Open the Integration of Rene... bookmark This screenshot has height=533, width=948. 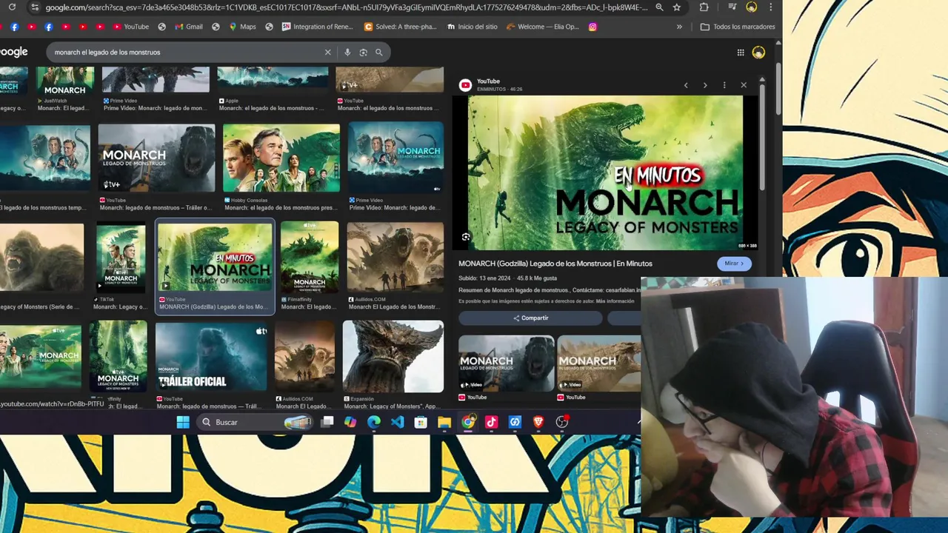[x=318, y=27]
